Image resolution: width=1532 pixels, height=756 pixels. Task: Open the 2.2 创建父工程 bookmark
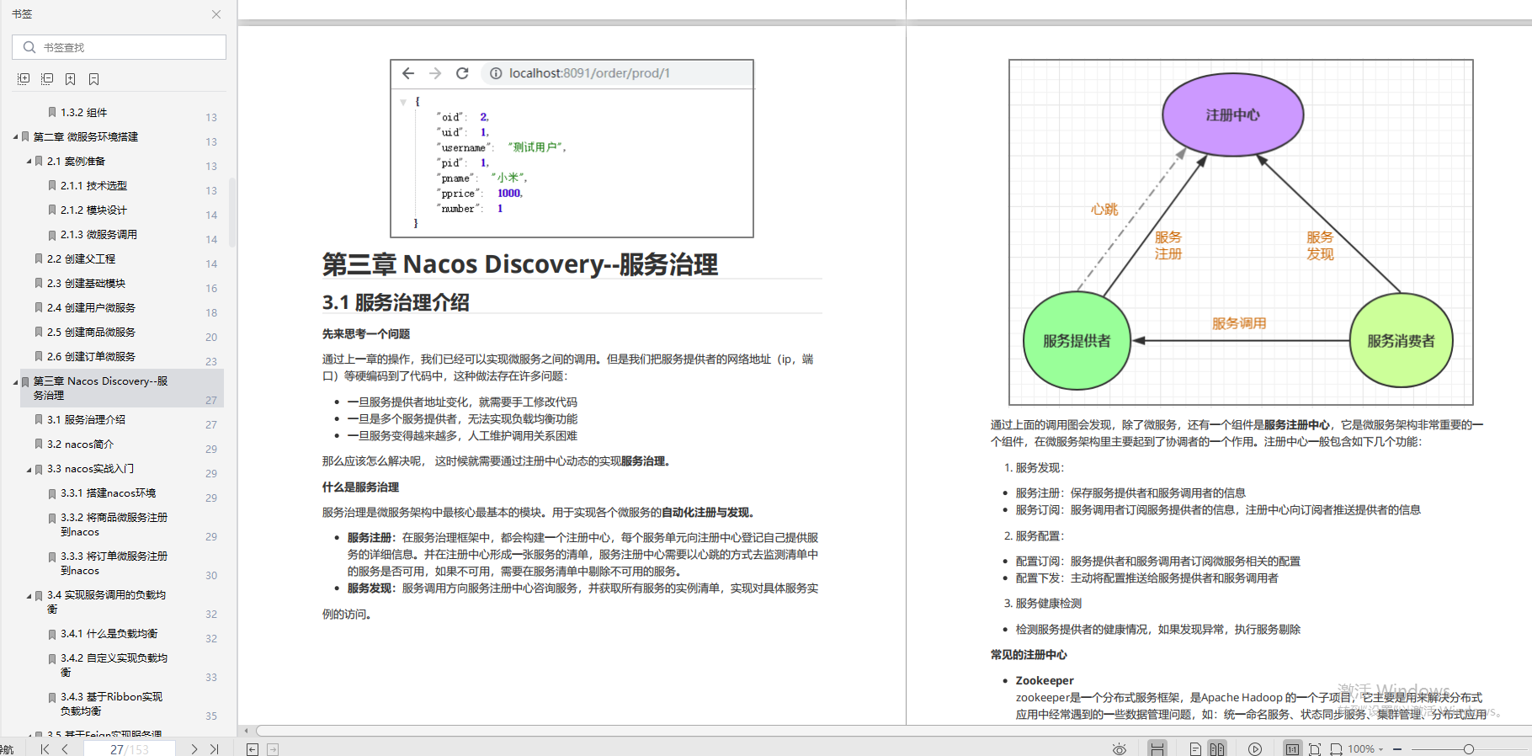tap(81, 258)
